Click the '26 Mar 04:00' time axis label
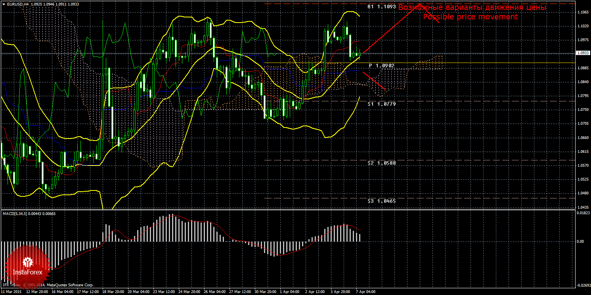The image size is (591, 295). point(215,292)
